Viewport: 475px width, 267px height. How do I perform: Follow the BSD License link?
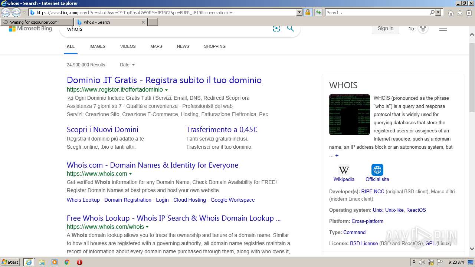point(364,244)
